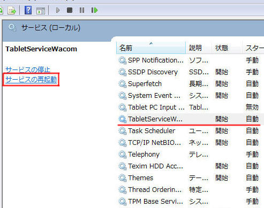The image size is (264, 208).
Task: Click the gear icon of SPP Notification row
Action: point(123,60)
